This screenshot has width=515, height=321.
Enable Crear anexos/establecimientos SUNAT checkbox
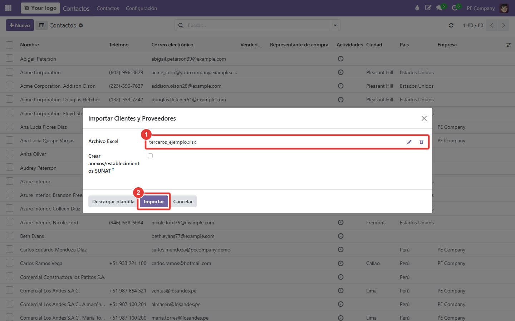point(150,156)
